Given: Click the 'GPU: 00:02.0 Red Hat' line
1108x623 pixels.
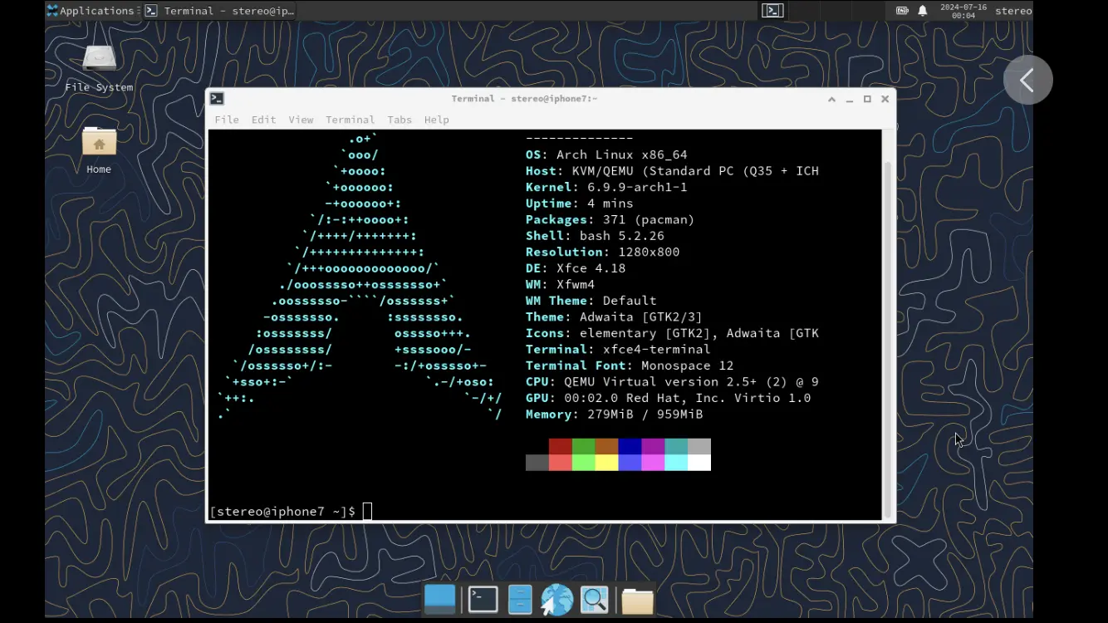Looking at the screenshot, I should [669, 398].
